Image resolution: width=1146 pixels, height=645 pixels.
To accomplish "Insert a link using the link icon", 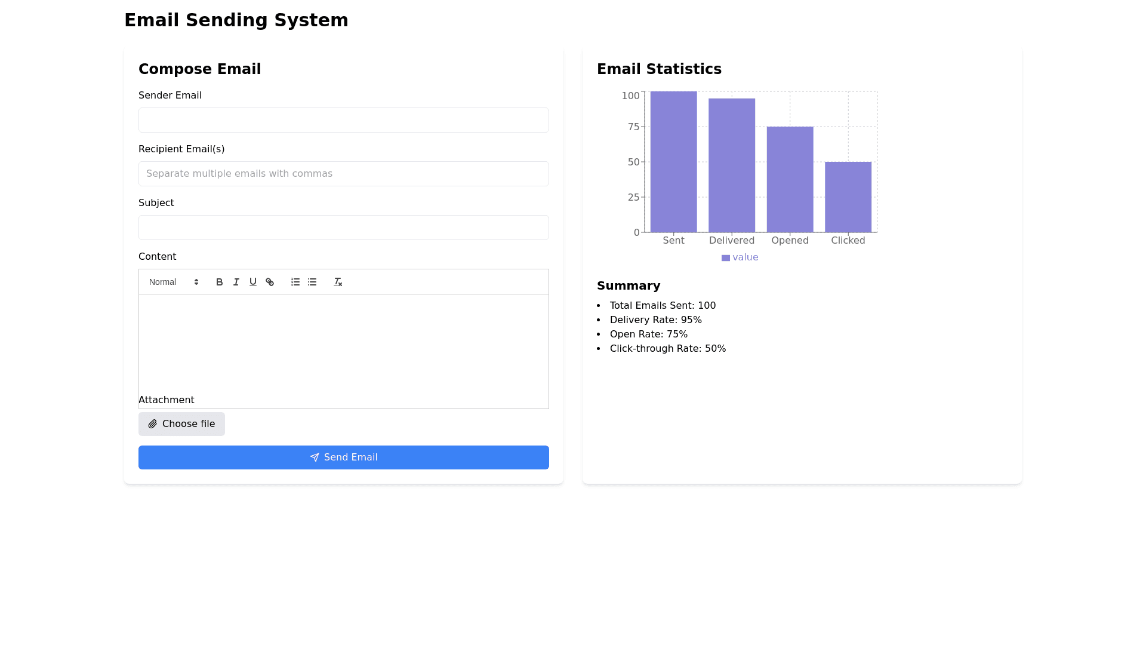I will click(x=270, y=282).
